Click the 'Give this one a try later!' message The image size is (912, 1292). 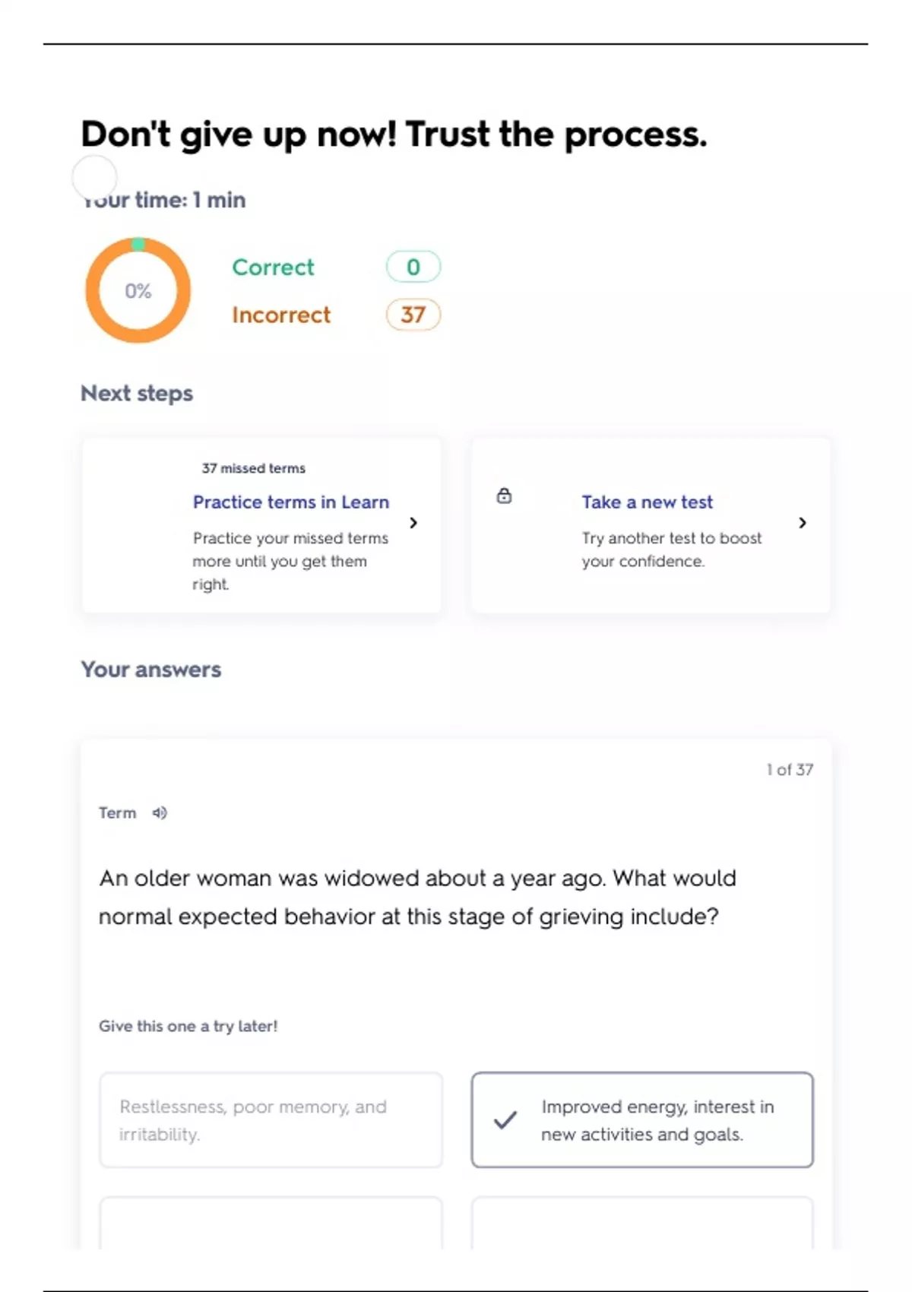[188, 1026]
